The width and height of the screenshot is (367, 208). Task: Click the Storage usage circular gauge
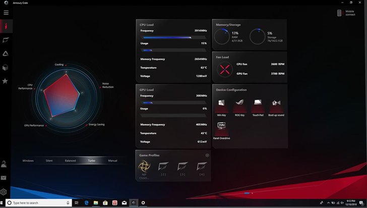(257, 36)
